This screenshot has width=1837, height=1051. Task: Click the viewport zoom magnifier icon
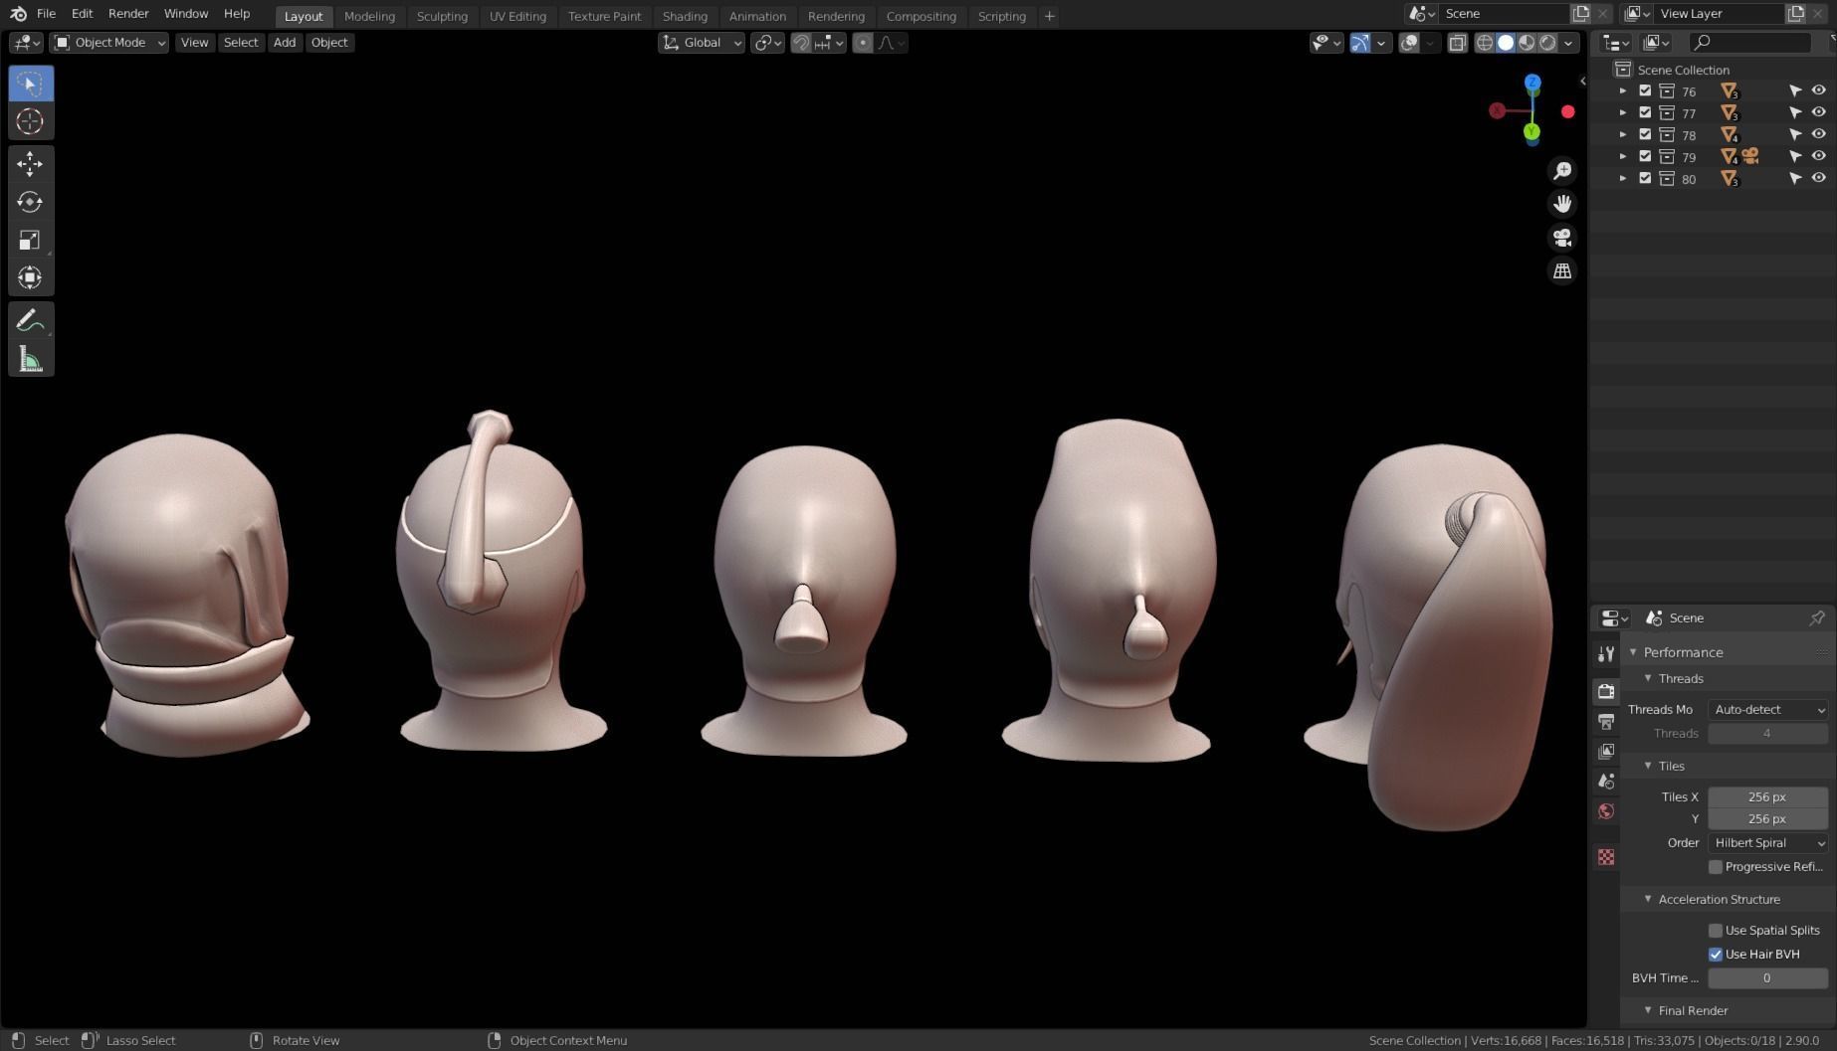[1562, 171]
